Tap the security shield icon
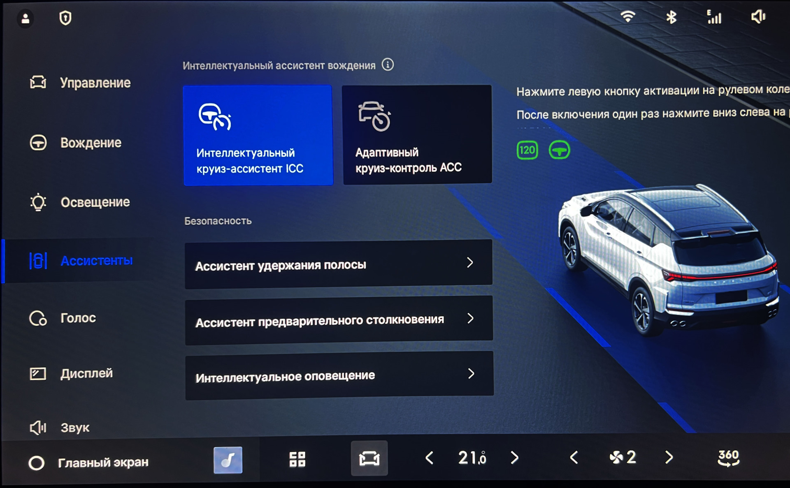Screen dimensions: 790x488 (65, 18)
